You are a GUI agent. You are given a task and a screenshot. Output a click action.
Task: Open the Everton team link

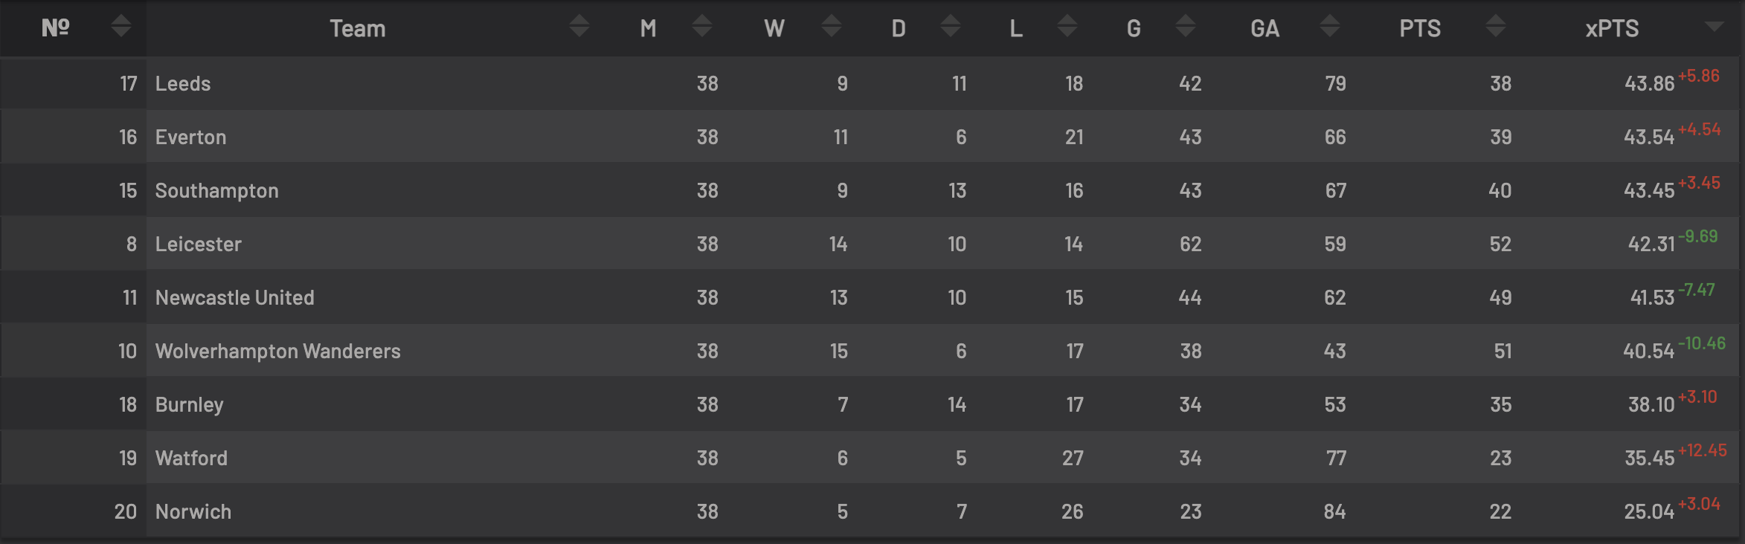click(190, 137)
